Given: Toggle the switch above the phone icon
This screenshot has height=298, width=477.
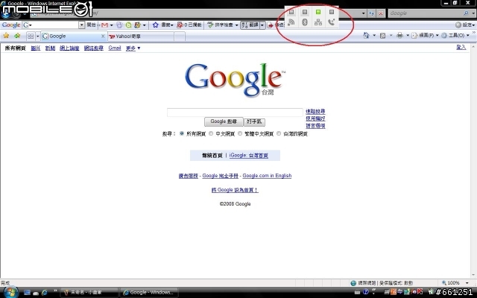Looking at the screenshot, I should click(332, 12).
